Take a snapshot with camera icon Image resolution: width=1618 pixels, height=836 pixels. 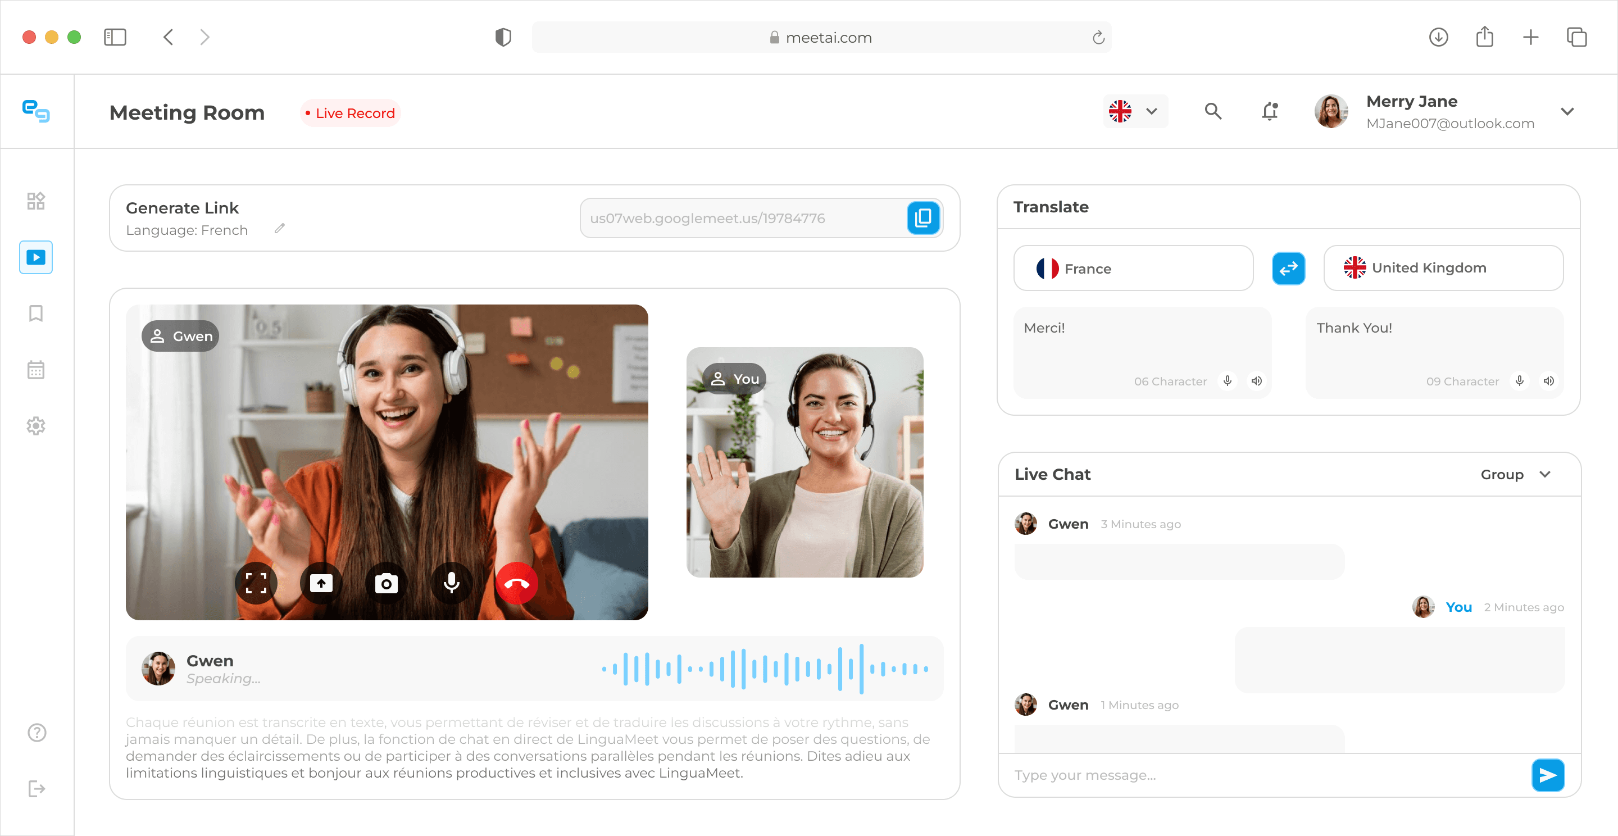(x=387, y=584)
